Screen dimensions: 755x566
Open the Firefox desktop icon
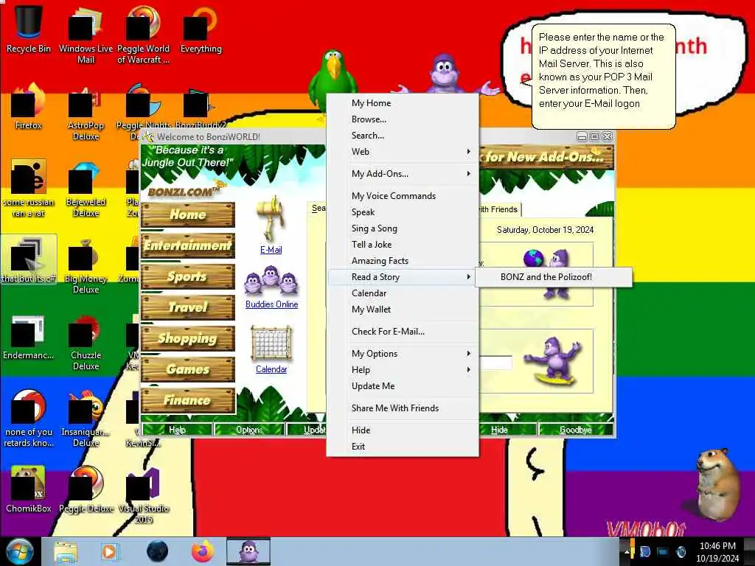29,106
